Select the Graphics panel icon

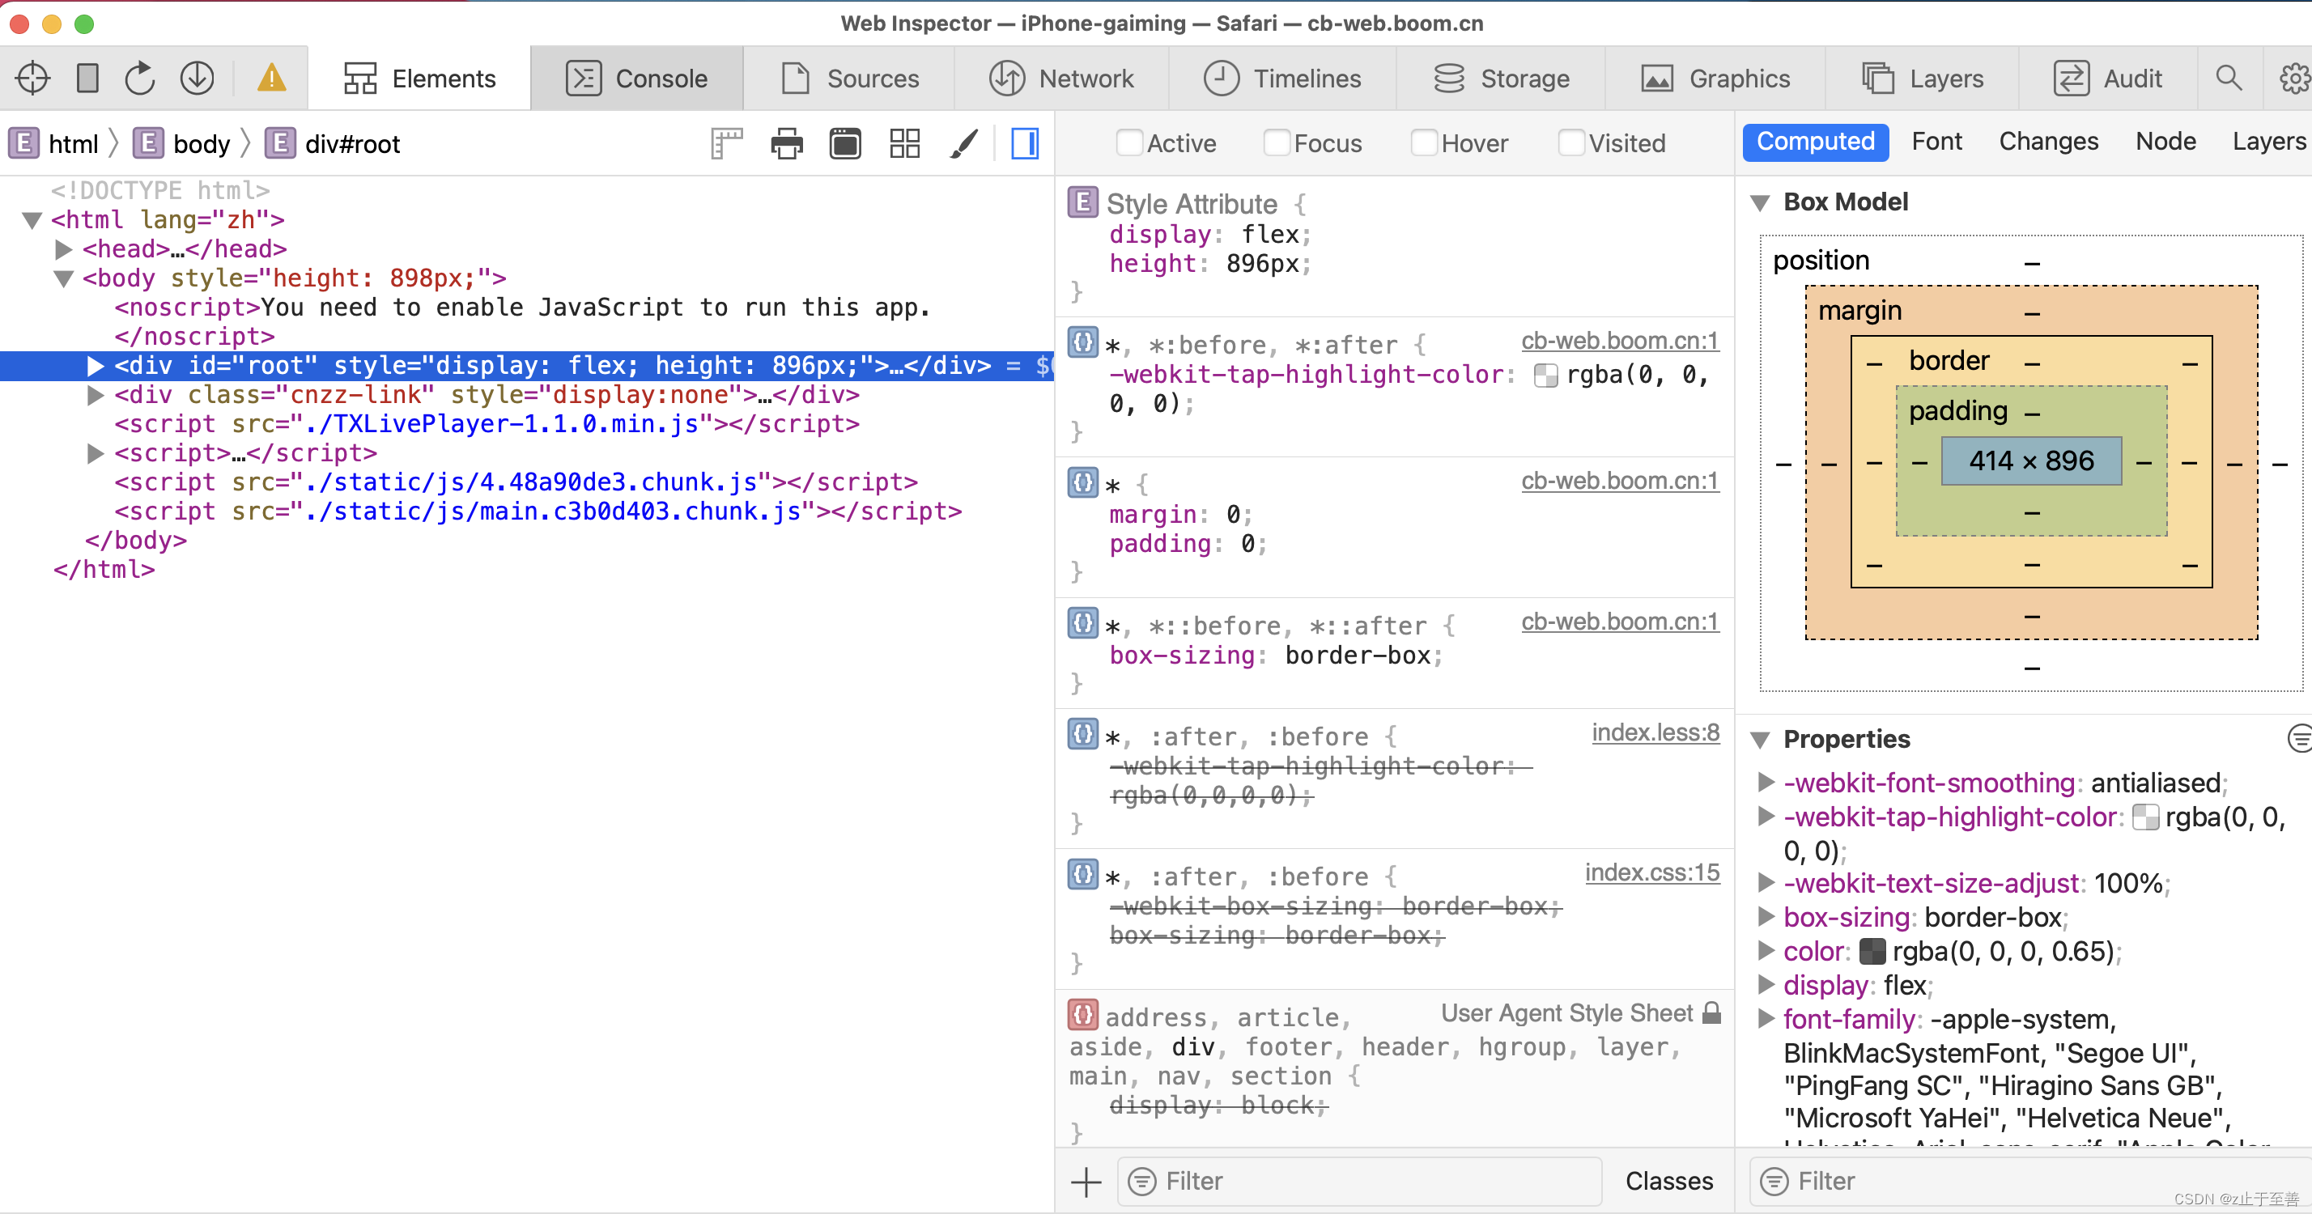point(1655,76)
